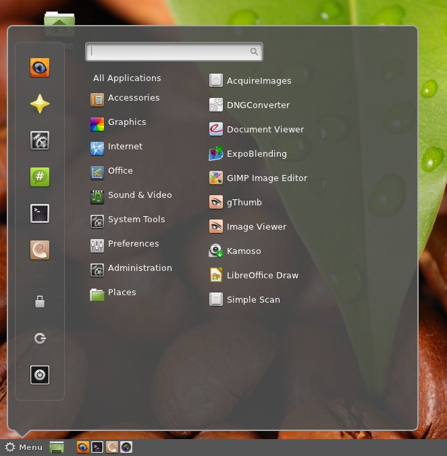Click the DNGConverter icon

tap(216, 105)
